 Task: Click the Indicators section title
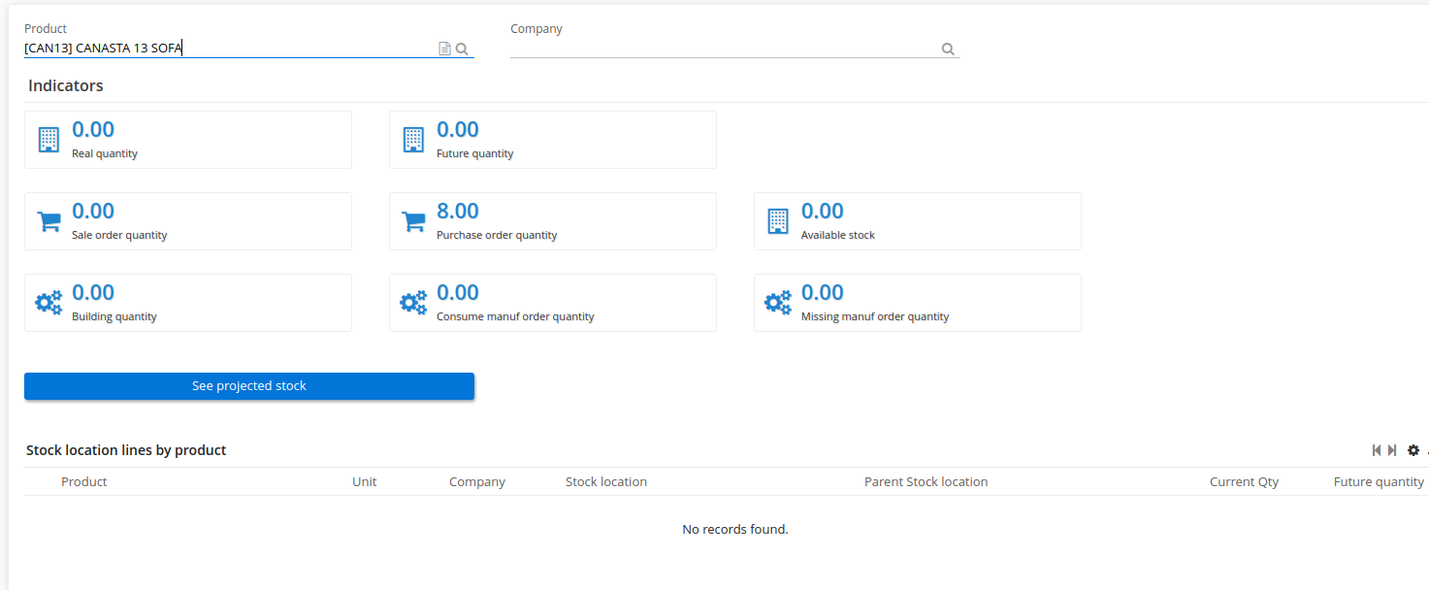(66, 85)
